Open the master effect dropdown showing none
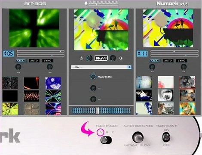 click(x=101, y=67)
